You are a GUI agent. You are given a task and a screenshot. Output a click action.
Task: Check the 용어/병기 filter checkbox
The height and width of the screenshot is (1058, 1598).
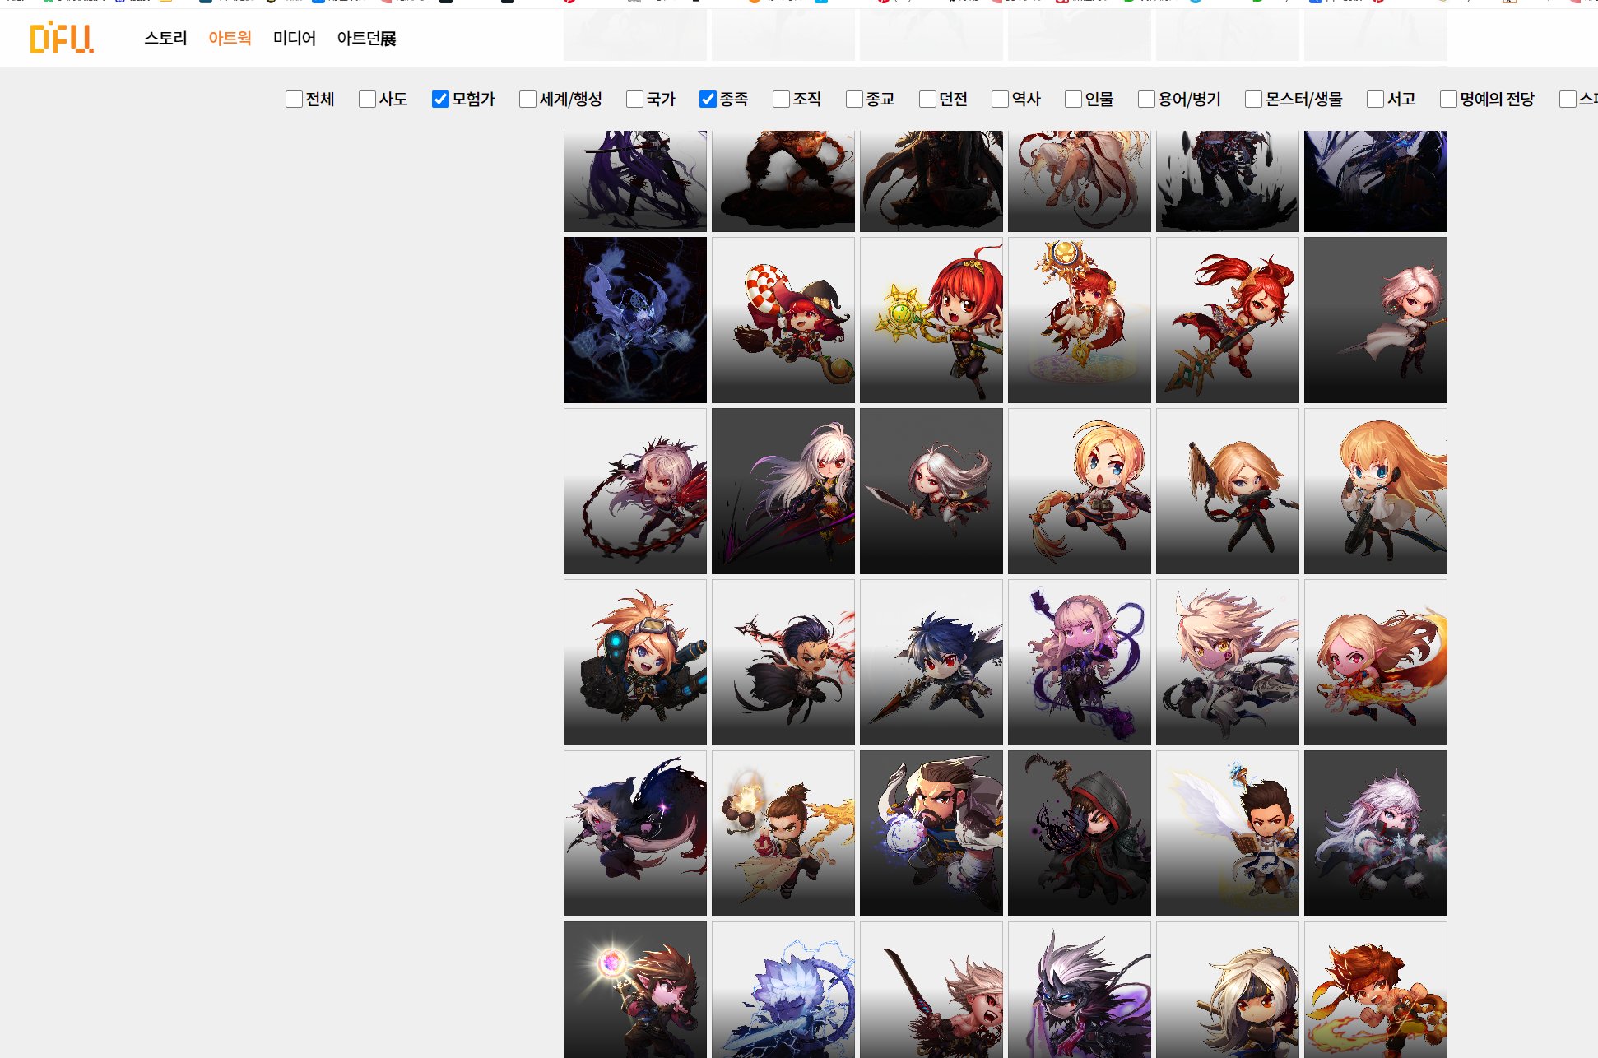click(1146, 100)
